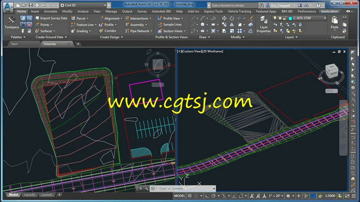
Task: Open the Help question mark icon
Action: click(318, 5)
